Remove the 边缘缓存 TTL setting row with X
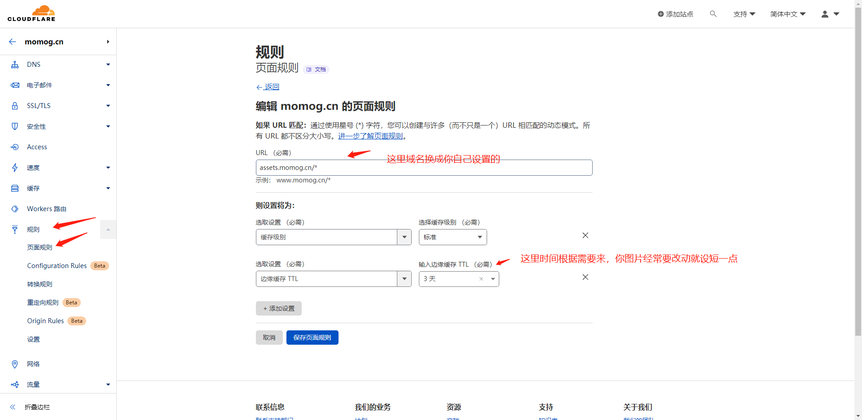The image size is (862, 420). click(x=585, y=277)
